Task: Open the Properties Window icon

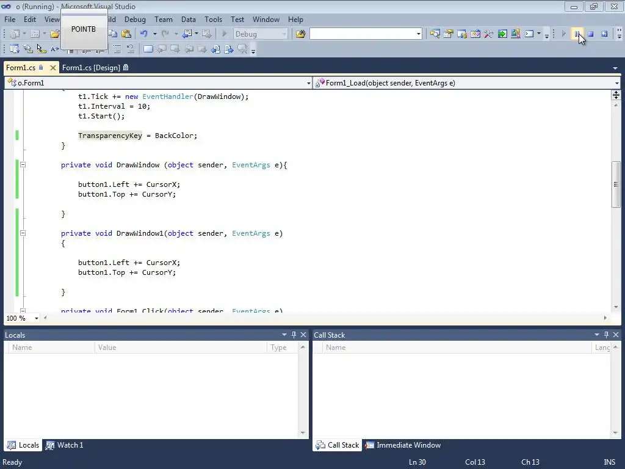Action: [x=449, y=34]
